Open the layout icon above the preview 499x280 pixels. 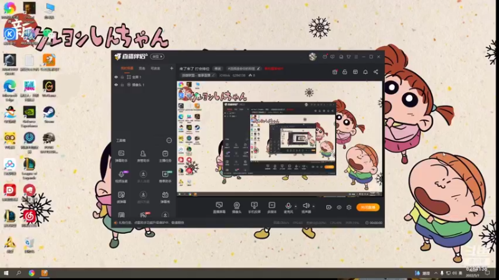pos(355,72)
